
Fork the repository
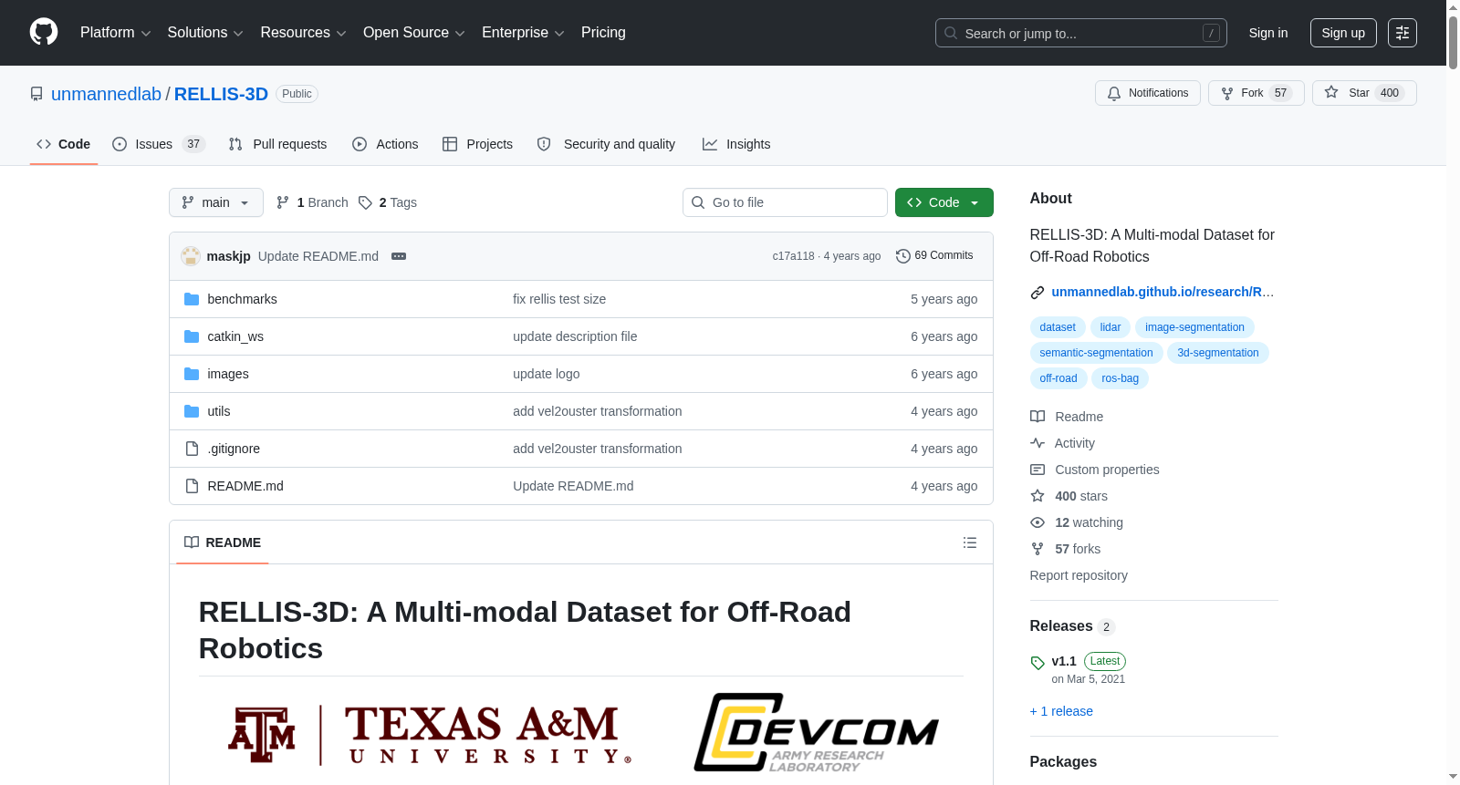pyautogui.click(x=1257, y=93)
